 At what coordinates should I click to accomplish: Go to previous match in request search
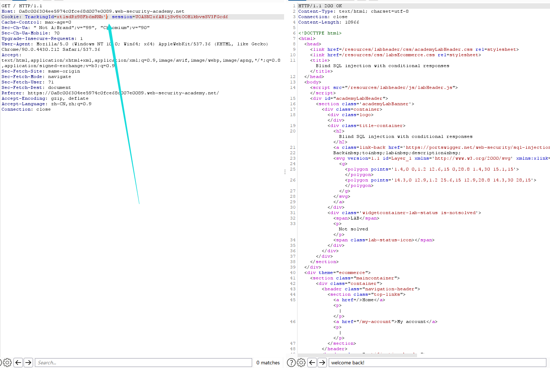(19, 362)
